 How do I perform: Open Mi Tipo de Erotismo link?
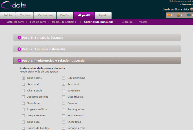64,22
